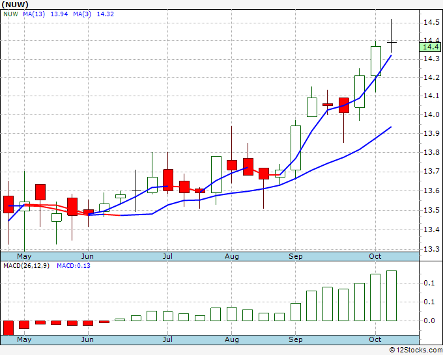Click the 14.5 price axis label

point(431,22)
